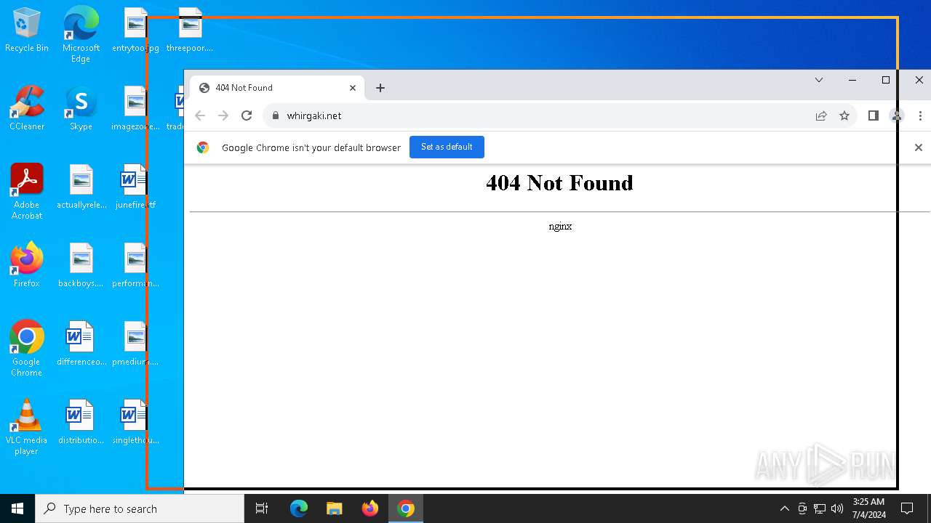This screenshot has height=523, width=931.
Task: Close the 404 Not Found tab
Action: tap(353, 88)
